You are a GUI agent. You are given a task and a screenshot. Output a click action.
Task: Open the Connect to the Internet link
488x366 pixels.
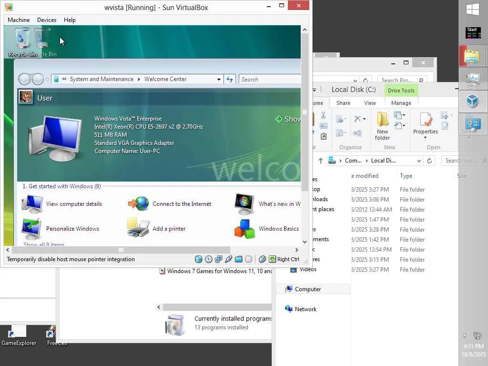click(182, 204)
